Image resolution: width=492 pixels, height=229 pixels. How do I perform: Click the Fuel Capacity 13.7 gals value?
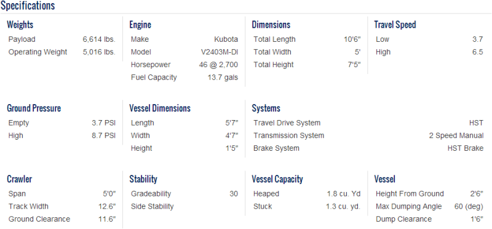click(223, 78)
